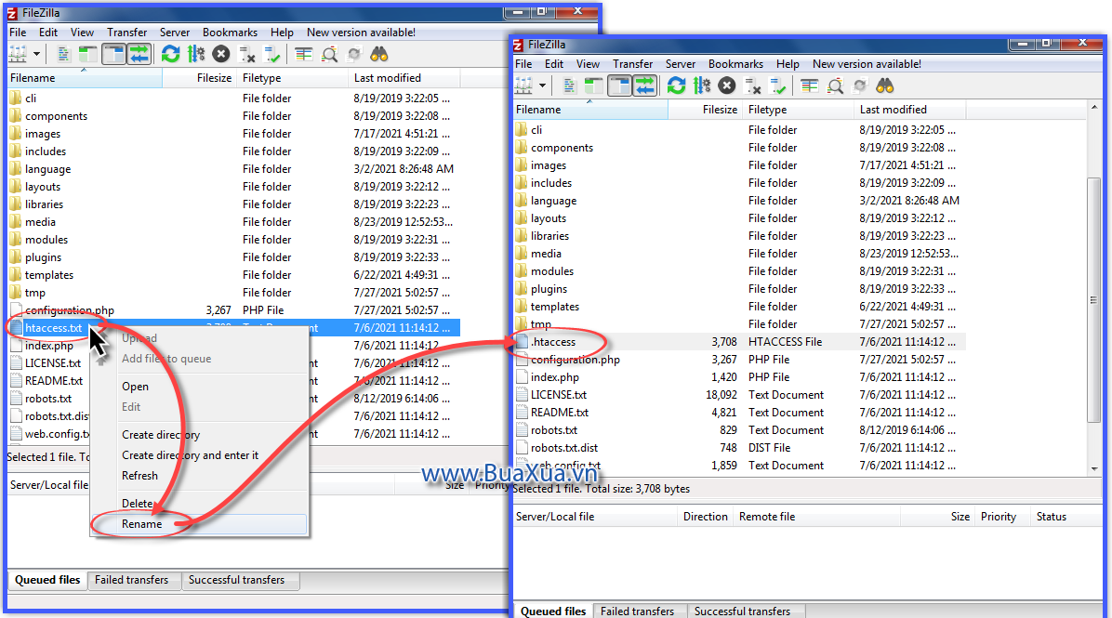
Task: Toggle local directory tree in right window
Action: (x=593, y=85)
